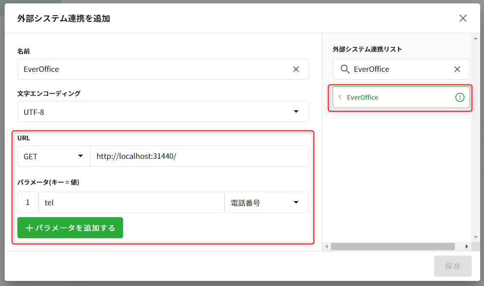Select EverOffice in the integration list
The width and height of the screenshot is (484, 286).
pos(397,98)
